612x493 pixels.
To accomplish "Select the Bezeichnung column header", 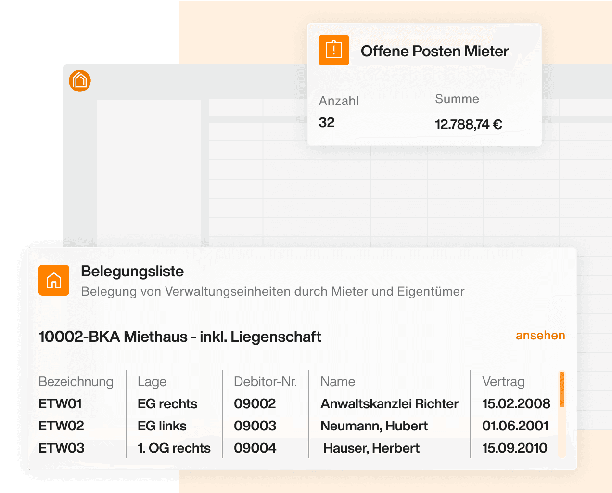I will [76, 382].
